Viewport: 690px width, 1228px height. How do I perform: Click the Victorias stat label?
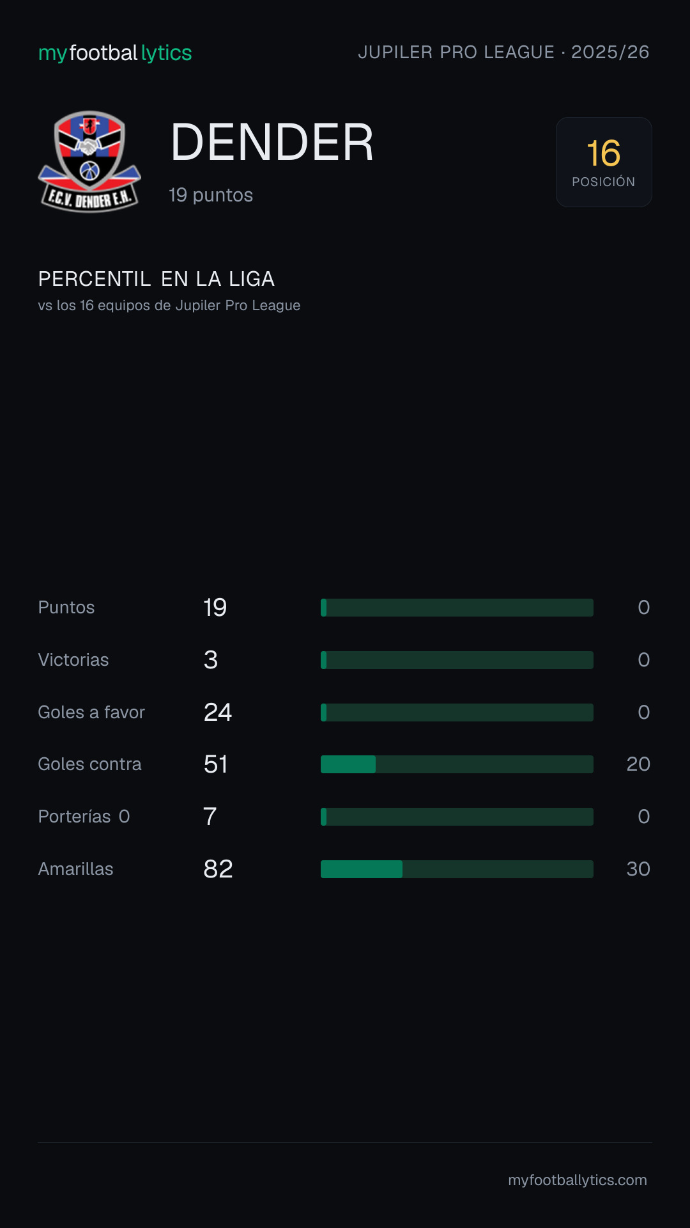(73, 660)
